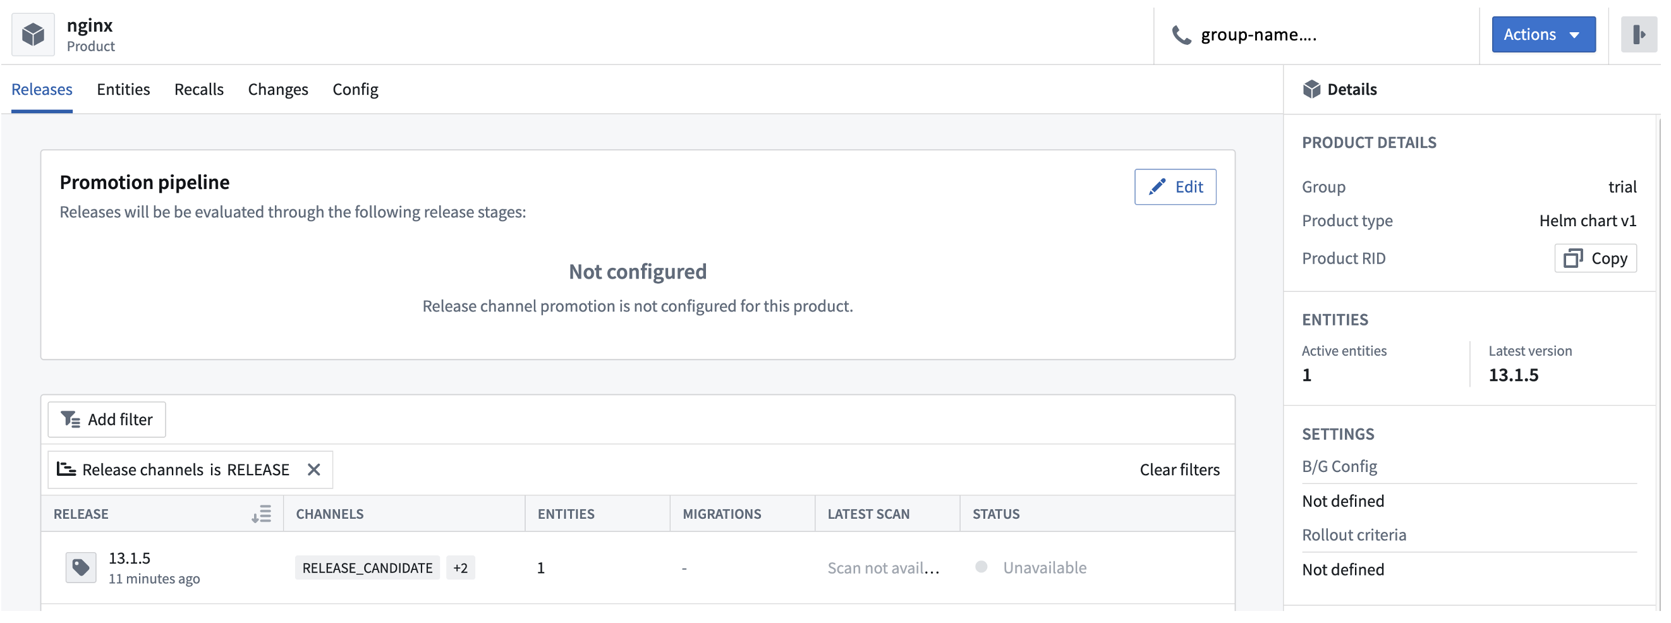Collapse the details side panel icon

click(x=1639, y=34)
